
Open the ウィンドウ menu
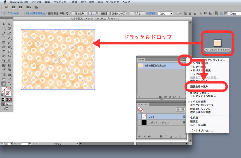(x=113, y=2)
